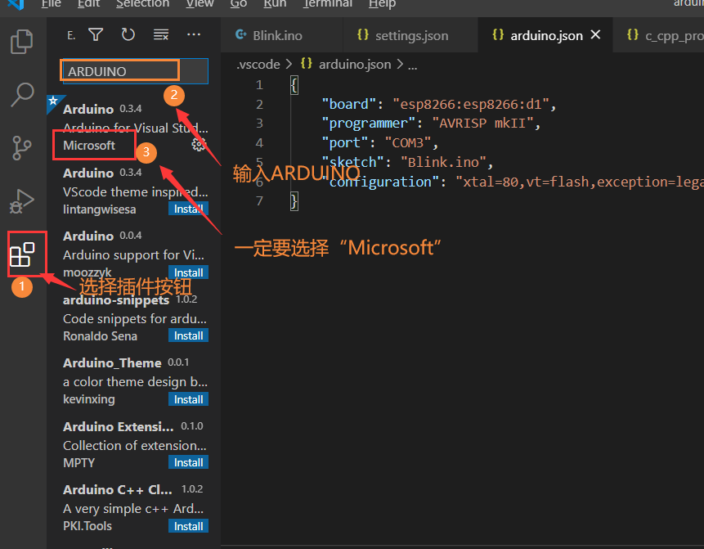The width and height of the screenshot is (704, 549).
Task: Open the Help menu
Action: (382, 4)
